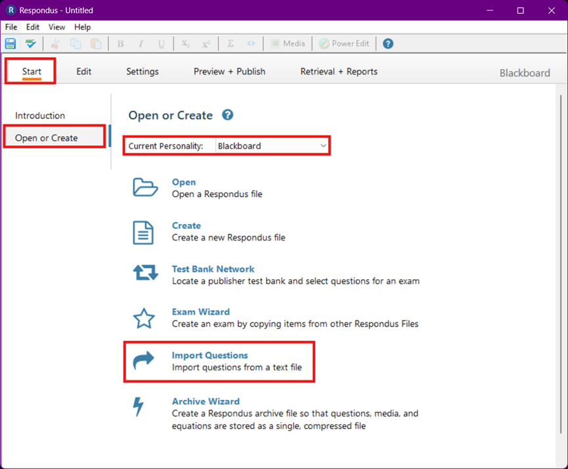Screen dimensions: 568x469
Task: Toggle Bold formatting
Action: pos(120,44)
